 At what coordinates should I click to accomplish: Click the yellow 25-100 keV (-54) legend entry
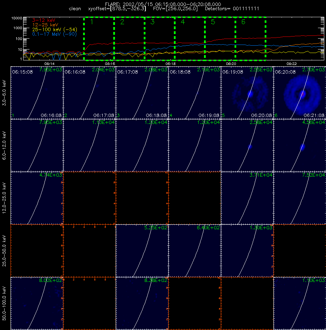55,29
